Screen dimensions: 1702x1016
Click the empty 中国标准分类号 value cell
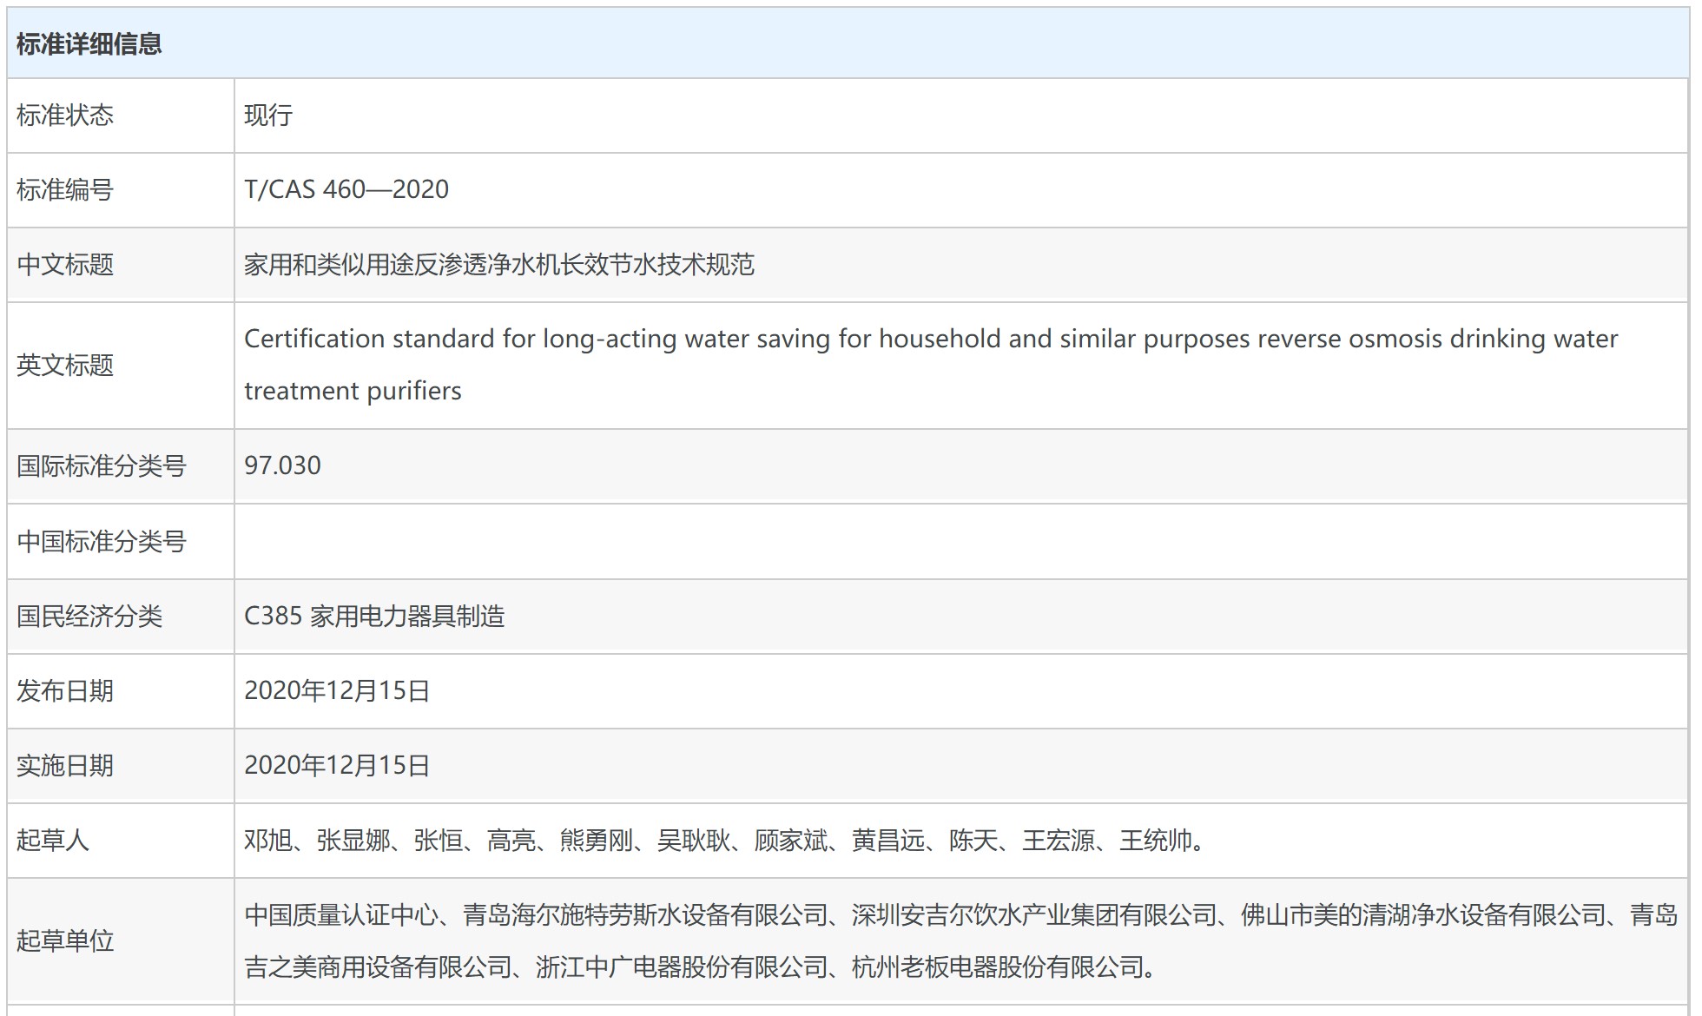(x=960, y=542)
